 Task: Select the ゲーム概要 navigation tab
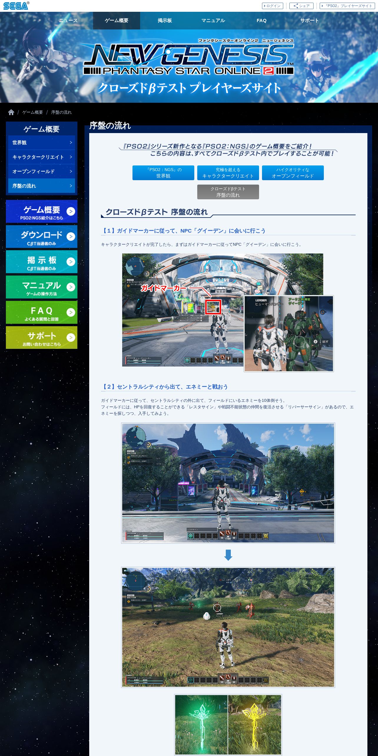pyautogui.click(x=117, y=21)
